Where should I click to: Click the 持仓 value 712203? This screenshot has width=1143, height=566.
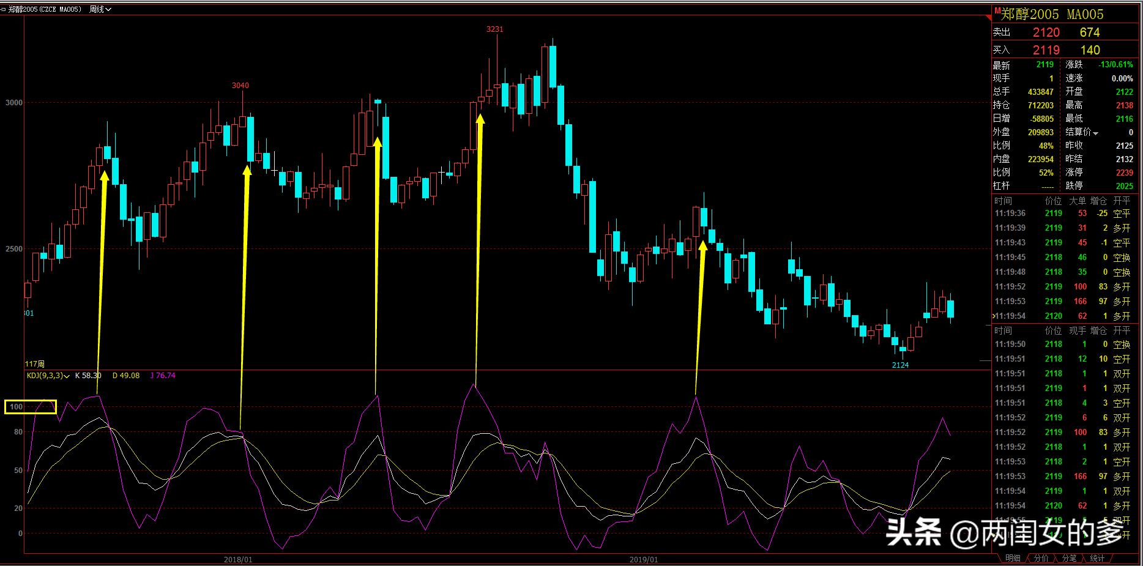1041,105
